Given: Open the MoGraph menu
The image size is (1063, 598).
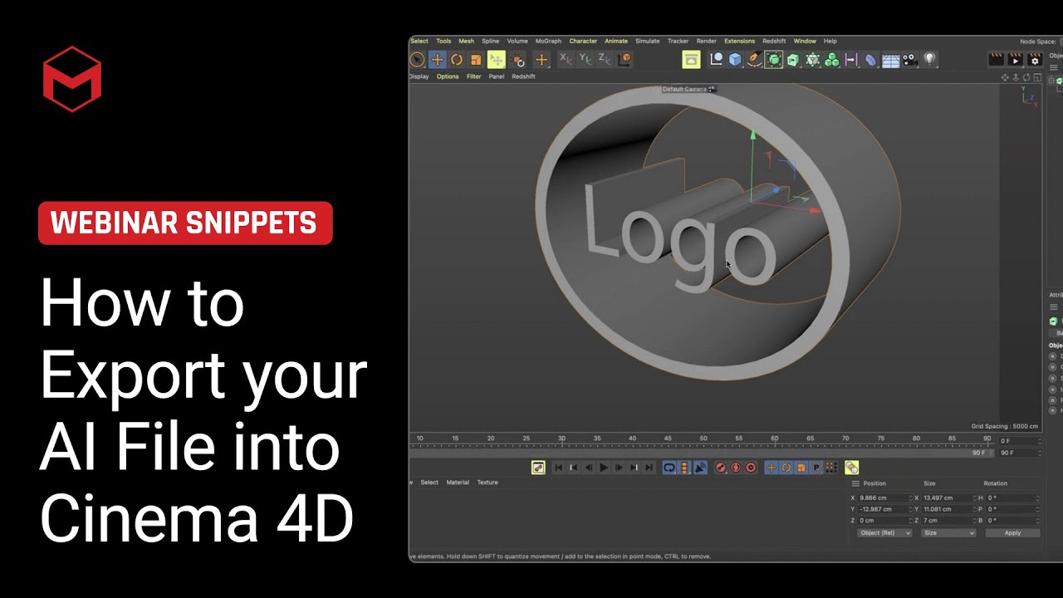Looking at the screenshot, I should pyautogui.click(x=548, y=41).
